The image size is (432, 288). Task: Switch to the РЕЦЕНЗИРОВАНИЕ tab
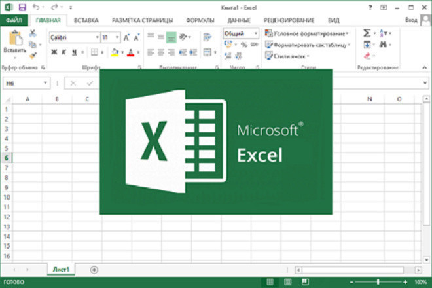point(289,20)
